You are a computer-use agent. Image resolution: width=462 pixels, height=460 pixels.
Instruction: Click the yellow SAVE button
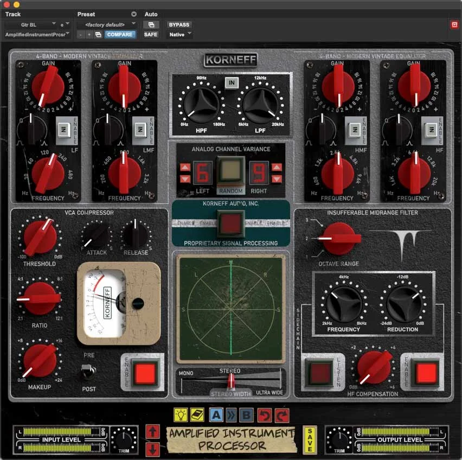(310, 440)
